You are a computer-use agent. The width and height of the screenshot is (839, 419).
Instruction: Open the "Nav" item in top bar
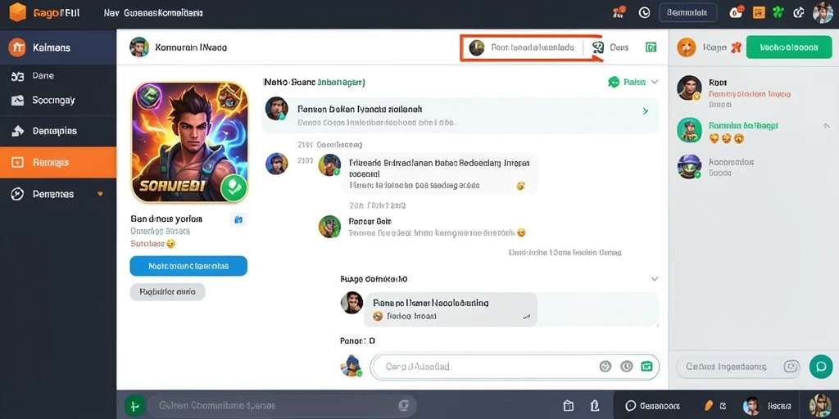pyautogui.click(x=111, y=13)
